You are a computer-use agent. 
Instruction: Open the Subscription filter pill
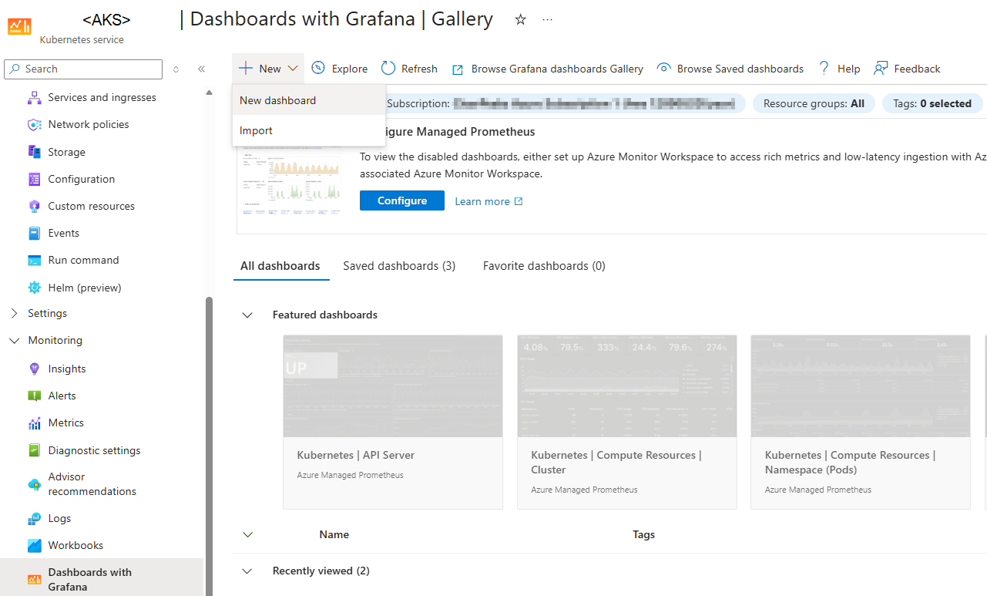(565, 103)
